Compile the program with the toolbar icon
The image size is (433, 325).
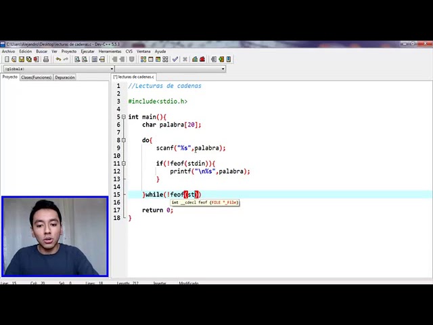coord(143,59)
